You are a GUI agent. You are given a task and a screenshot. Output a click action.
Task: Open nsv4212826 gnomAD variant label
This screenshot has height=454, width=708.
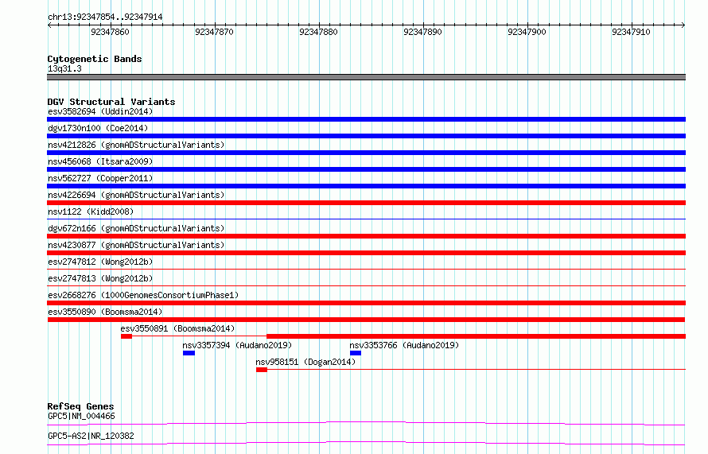coord(136,145)
